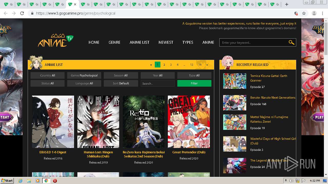This screenshot has height=184, width=328.
Task: Go to next page with » arrow
Action: (x=207, y=65)
